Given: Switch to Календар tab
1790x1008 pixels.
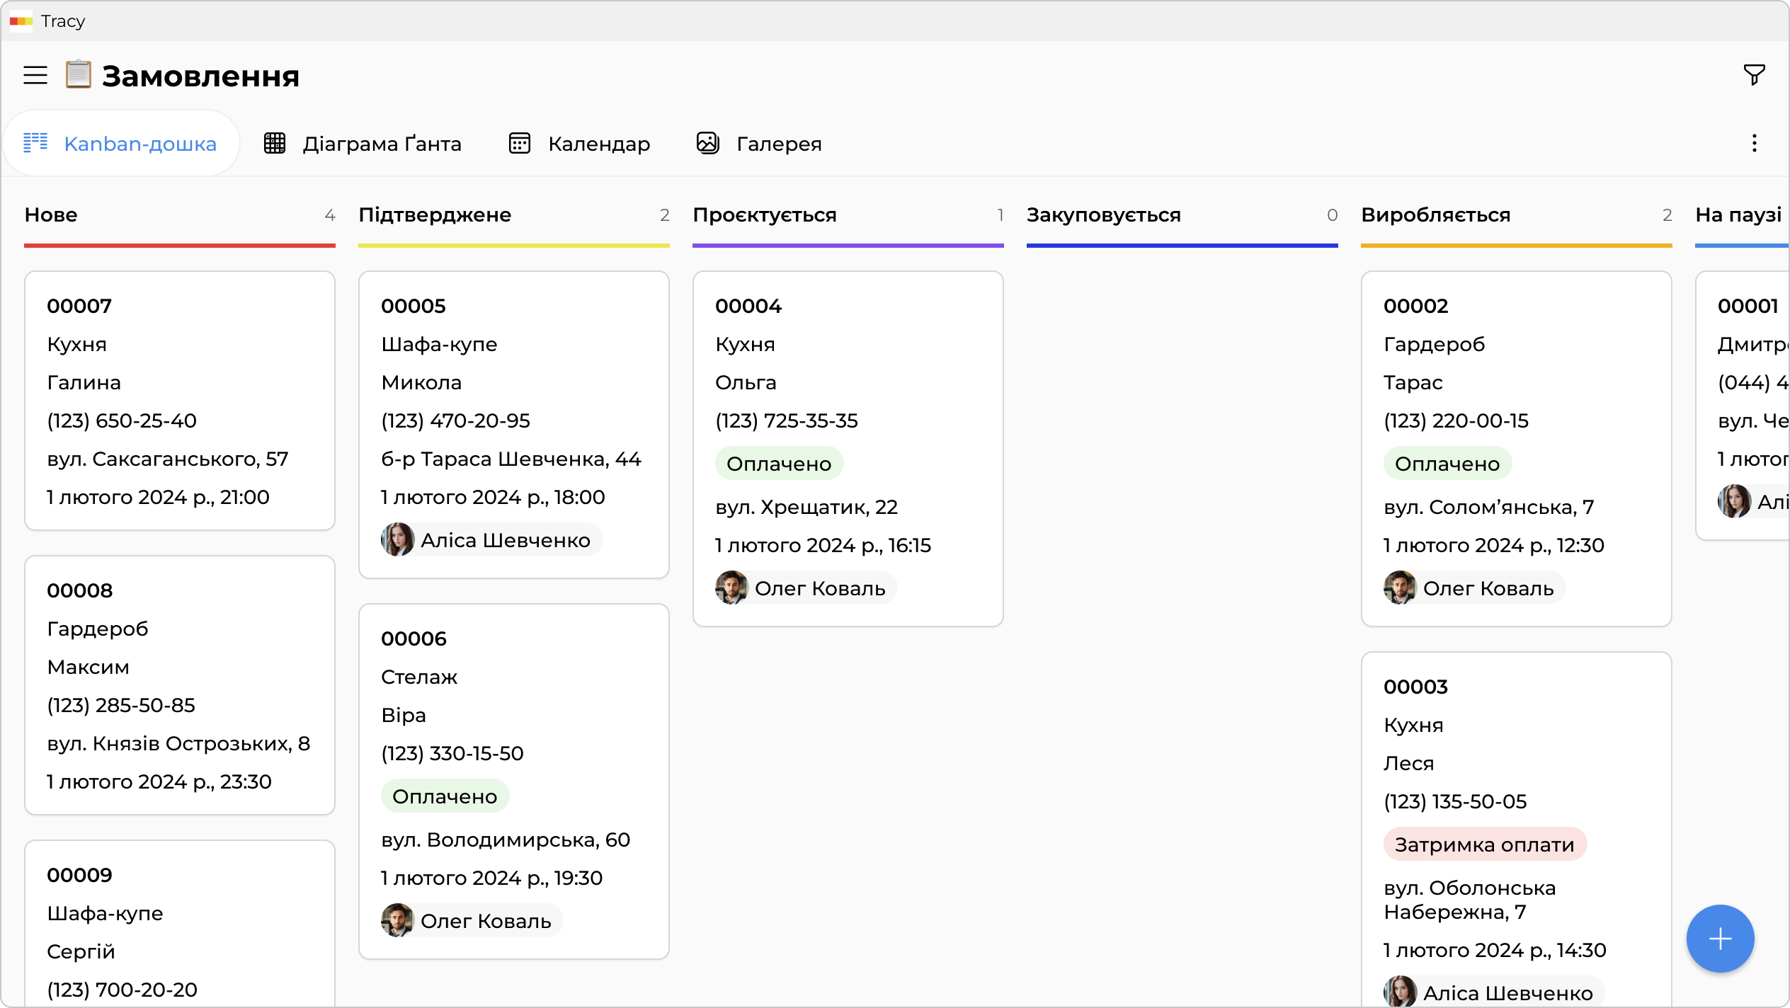Looking at the screenshot, I should coord(579,144).
